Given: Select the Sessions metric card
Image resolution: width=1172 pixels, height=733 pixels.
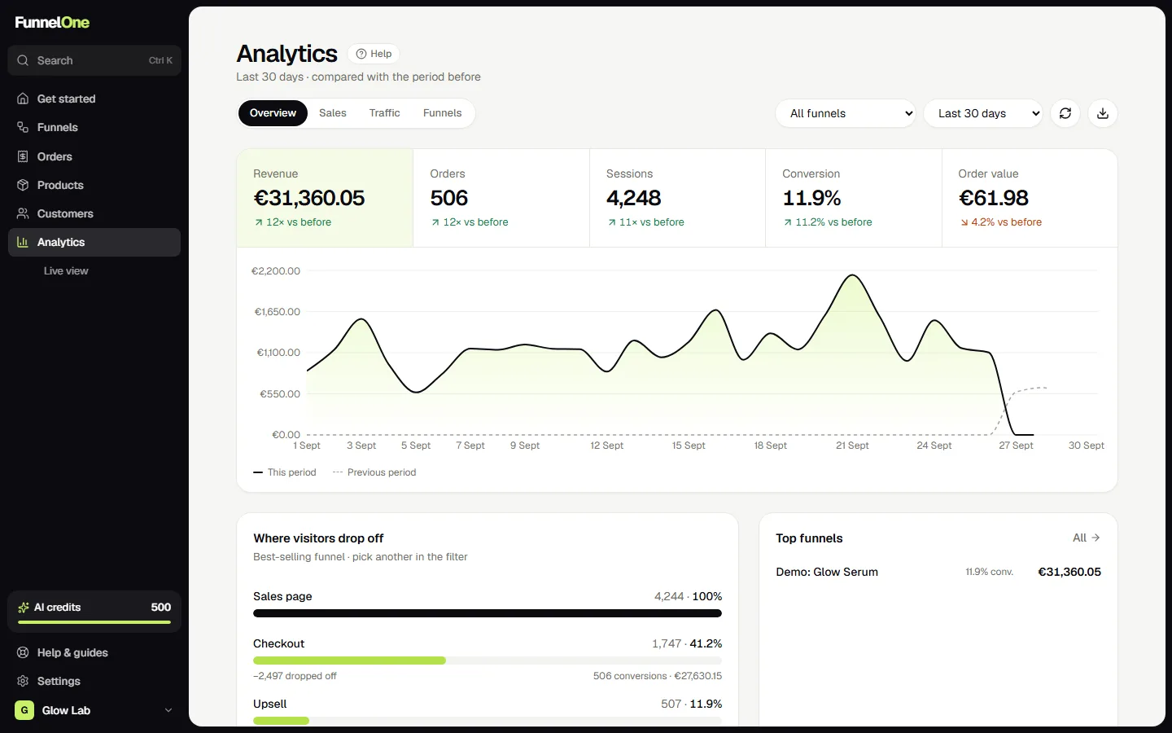Looking at the screenshot, I should (x=677, y=198).
